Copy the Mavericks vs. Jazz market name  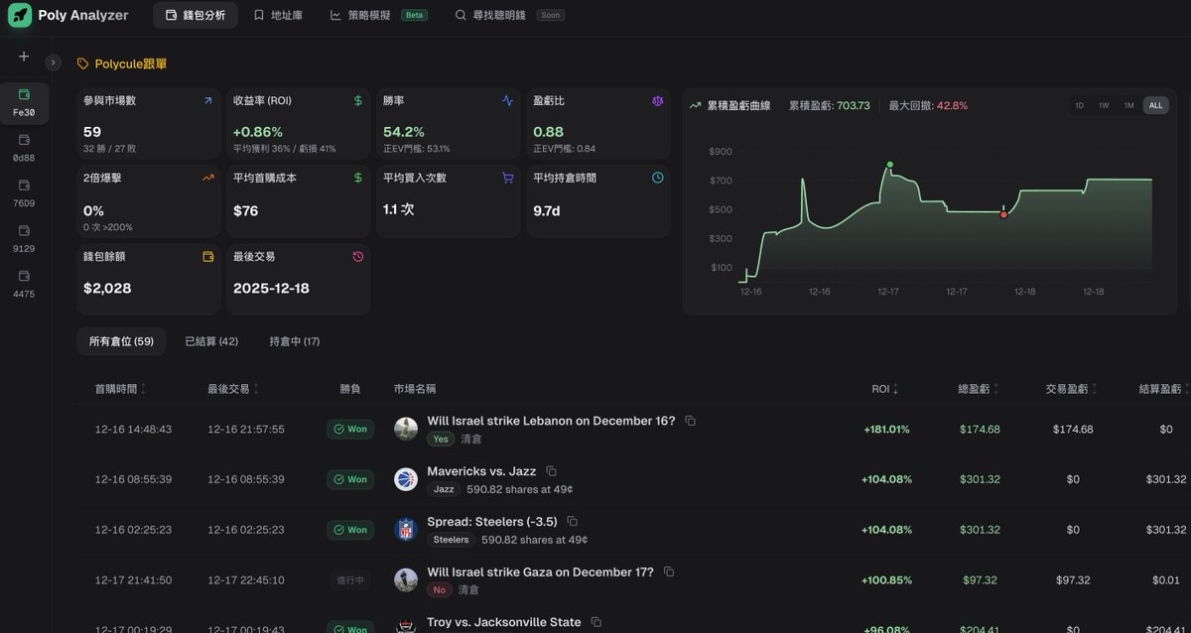pyautogui.click(x=552, y=470)
